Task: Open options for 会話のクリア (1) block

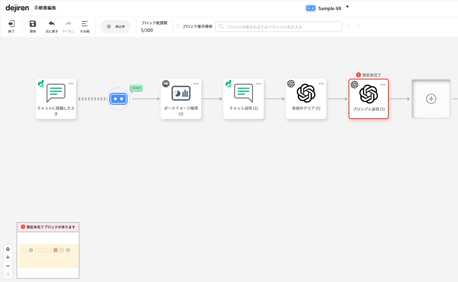Action: point(321,84)
